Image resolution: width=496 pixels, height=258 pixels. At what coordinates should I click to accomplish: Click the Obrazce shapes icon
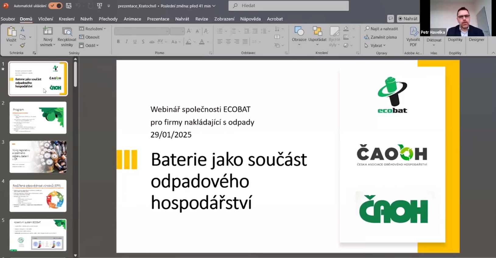[299, 31]
